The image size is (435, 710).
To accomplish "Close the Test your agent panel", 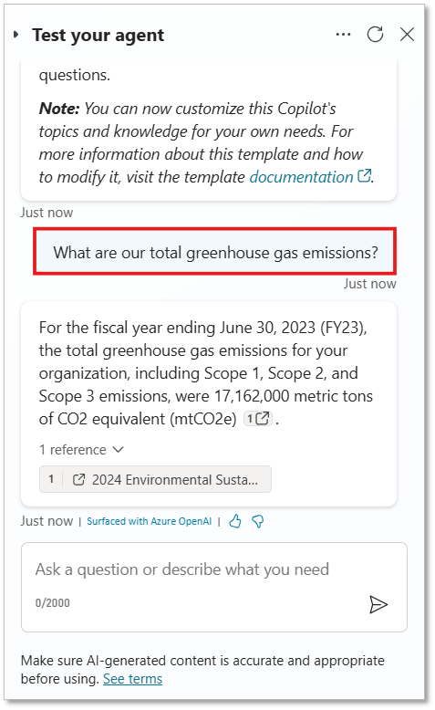I will tap(407, 35).
